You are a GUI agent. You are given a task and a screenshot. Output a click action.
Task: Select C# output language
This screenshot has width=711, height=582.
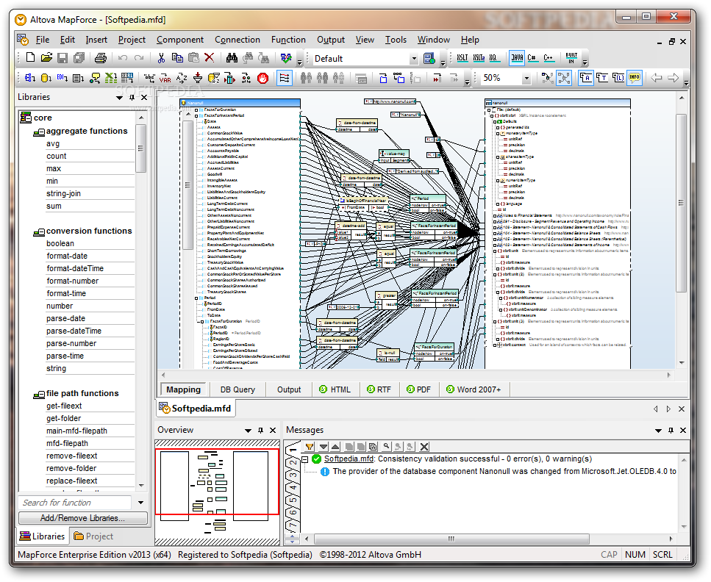tap(532, 57)
